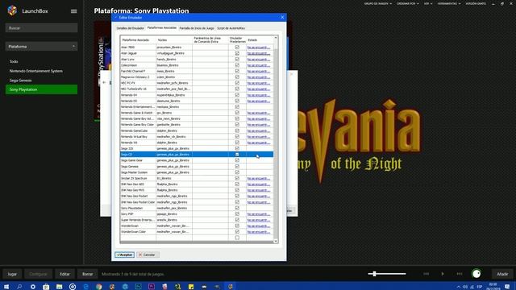Click the Nintendo GameCube platform cell
Image resolution: width=516 pixels, height=290 pixels.
(x=138, y=130)
